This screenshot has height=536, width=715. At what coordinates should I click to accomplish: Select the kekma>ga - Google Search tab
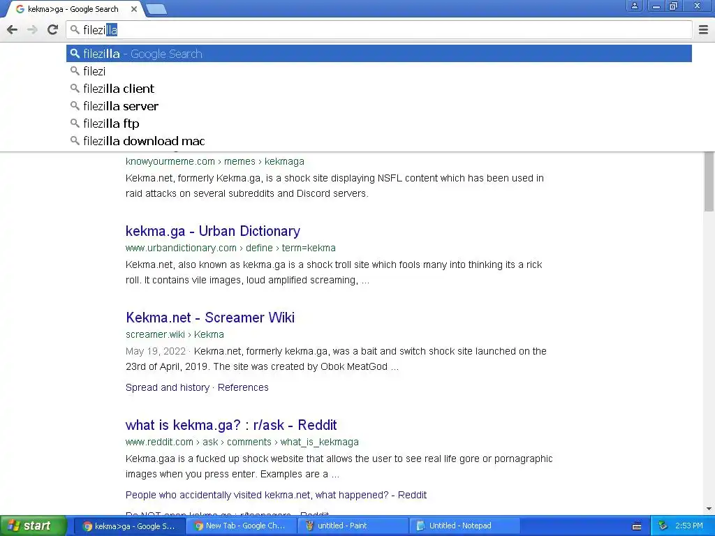point(73,9)
